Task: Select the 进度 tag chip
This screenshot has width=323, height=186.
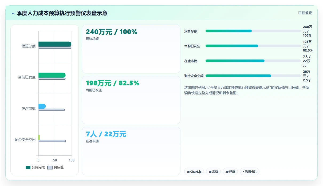Action: pos(230,172)
